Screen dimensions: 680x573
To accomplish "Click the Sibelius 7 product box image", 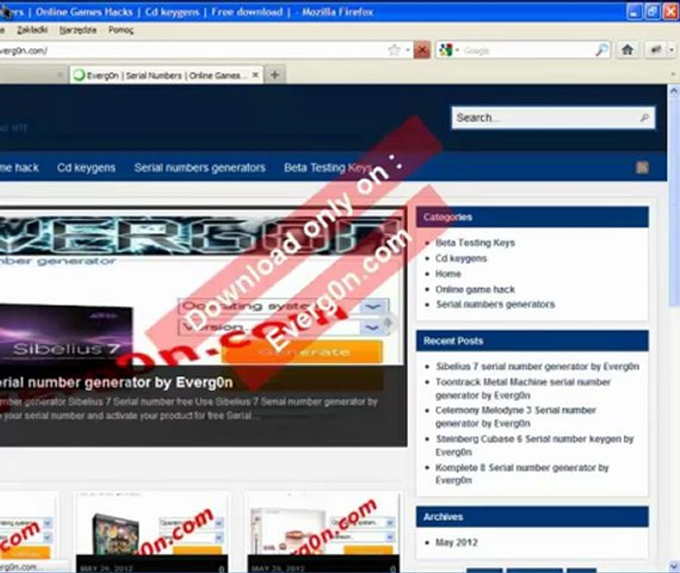I will [66, 335].
